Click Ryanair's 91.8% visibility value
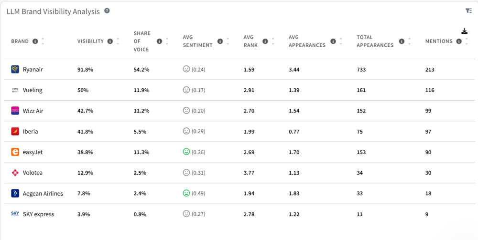478x240 pixels. point(85,70)
